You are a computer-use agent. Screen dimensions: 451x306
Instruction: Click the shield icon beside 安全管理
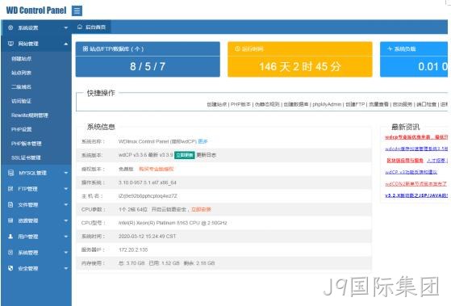click(10, 268)
